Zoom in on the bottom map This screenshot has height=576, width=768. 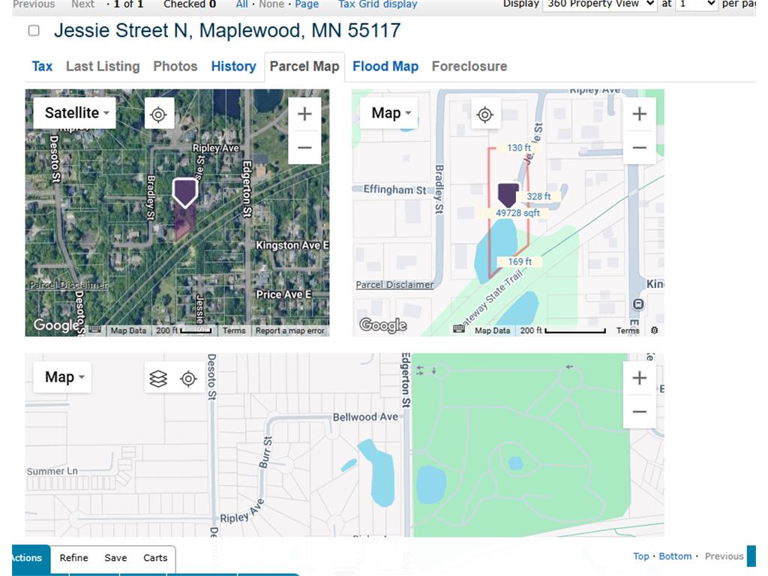click(x=640, y=378)
